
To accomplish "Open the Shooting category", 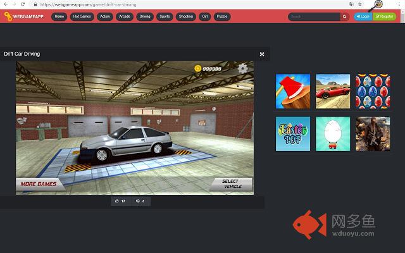I will pyautogui.click(x=185, y=16).
